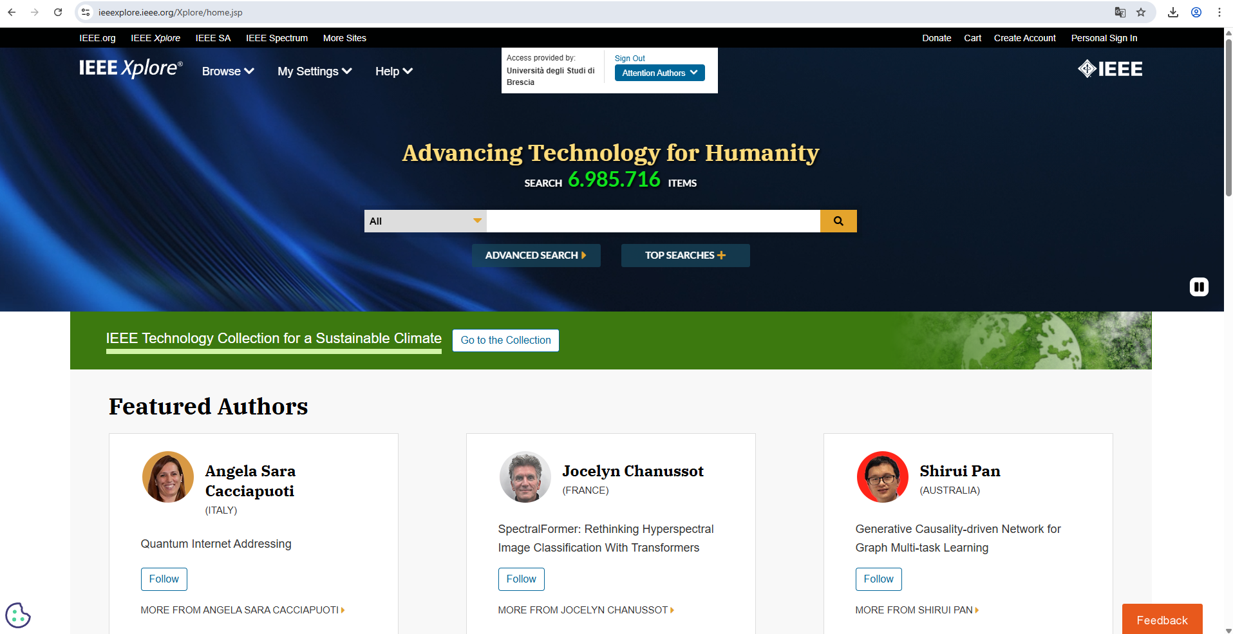Go to IEEE Xplore home via logo
The height and width of the screenshot is (634, 1233).
coord(131,68)
